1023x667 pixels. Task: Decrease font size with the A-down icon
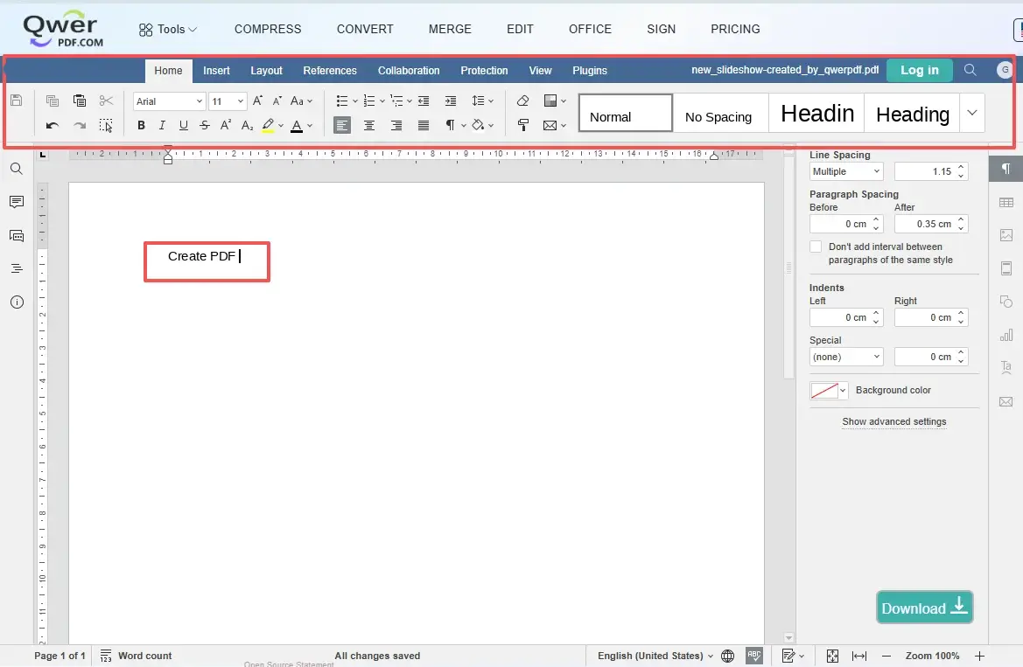pyautogui.click(x=277, y=101)
